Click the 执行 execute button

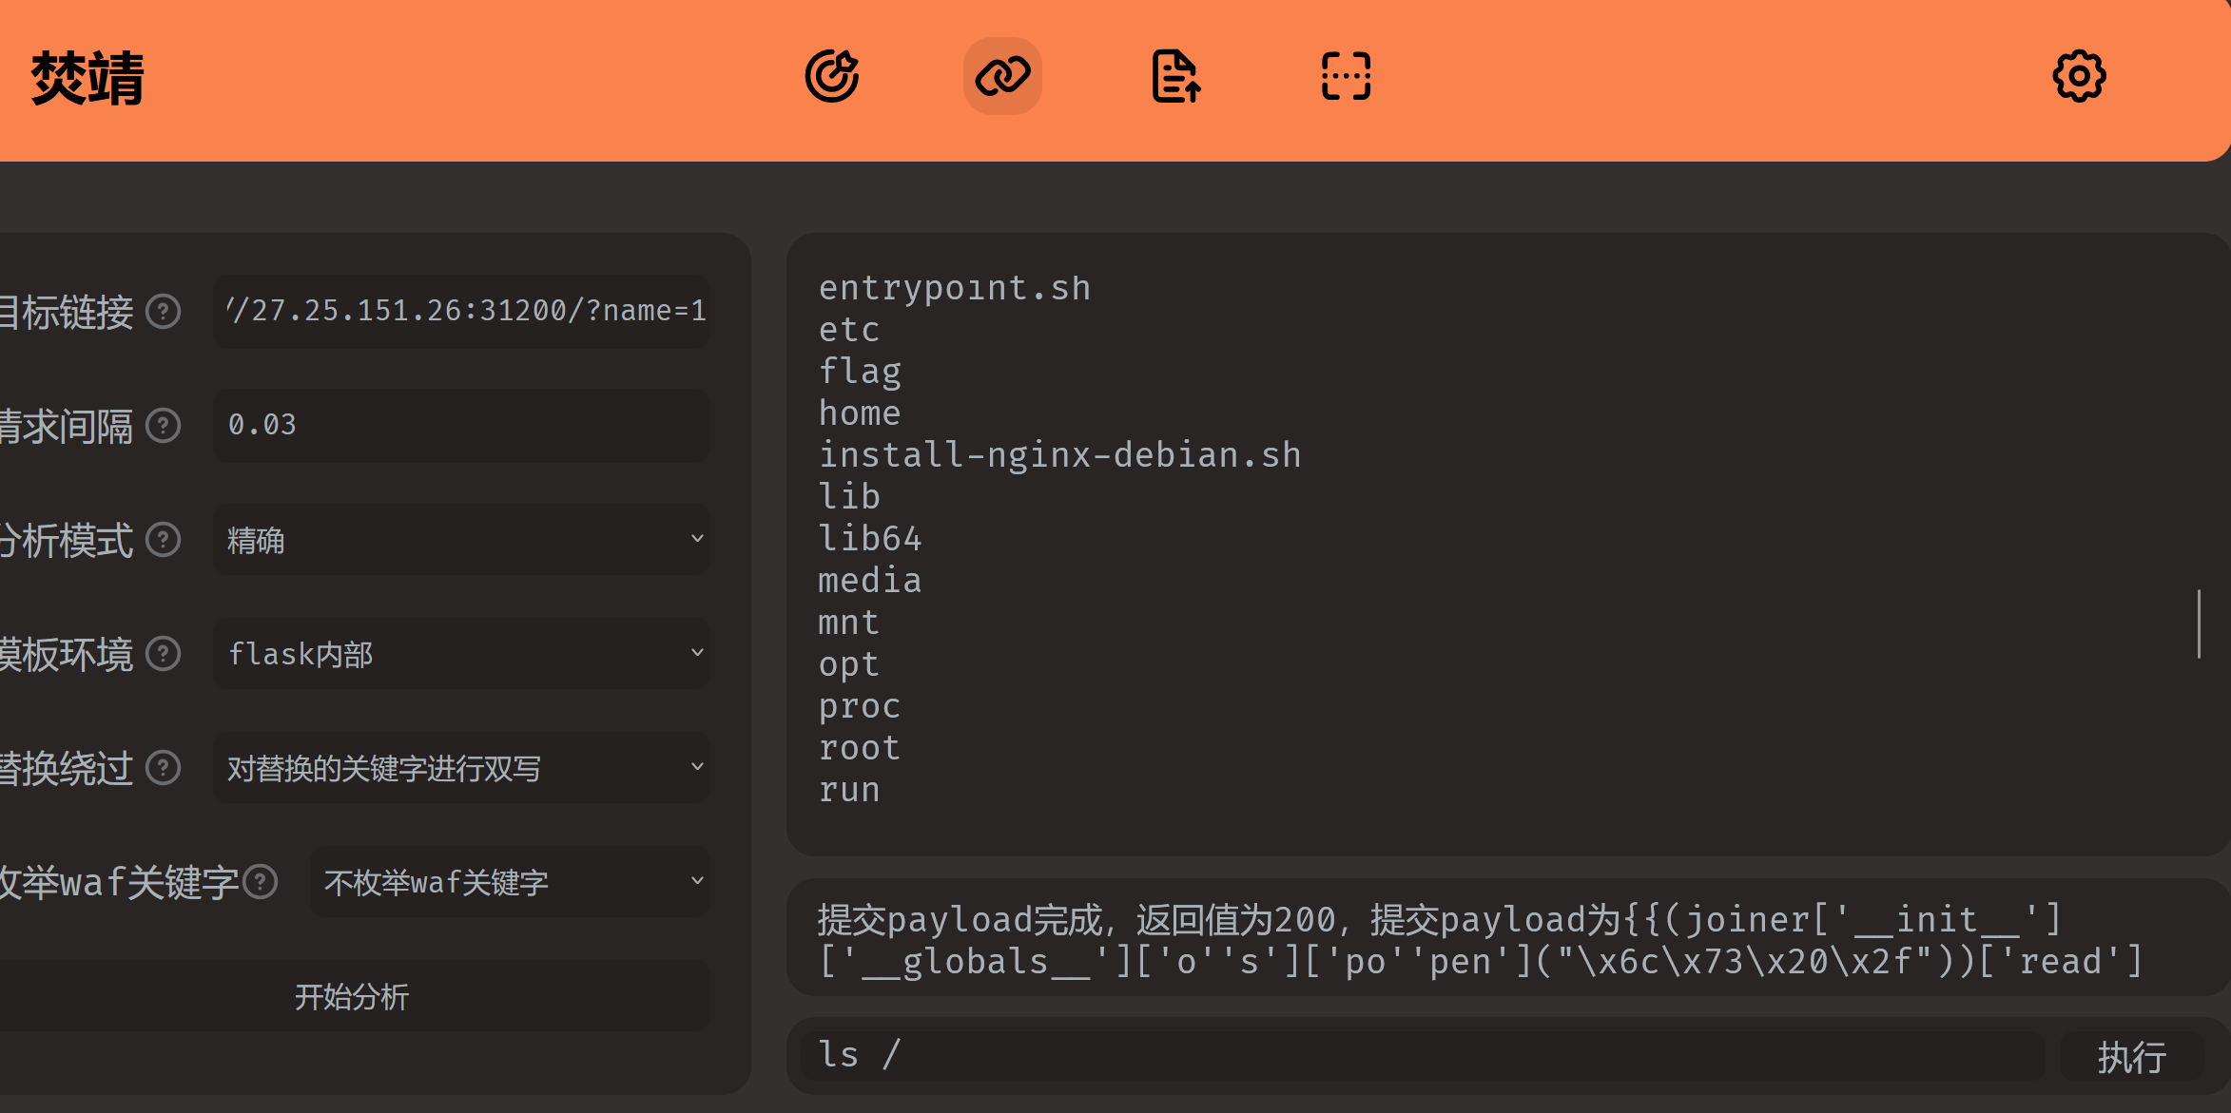2131,1056
